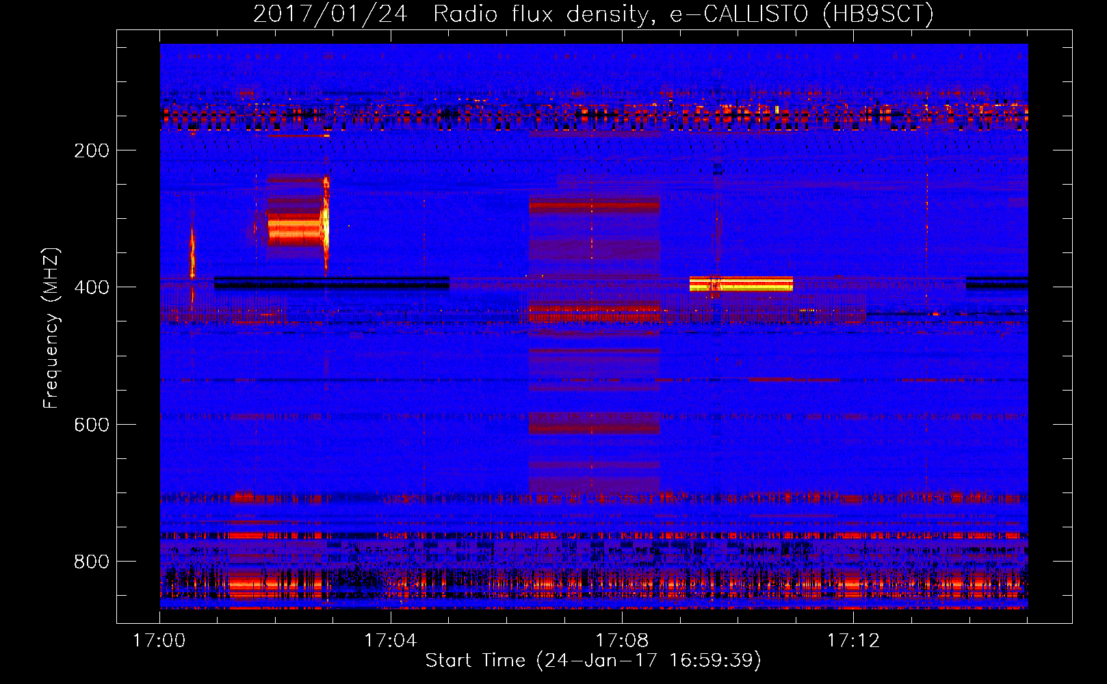The image size is (1107, 684).
Task: Click the 200 frequency tick label
Action: pyautogui.click(x=92, y=150)
